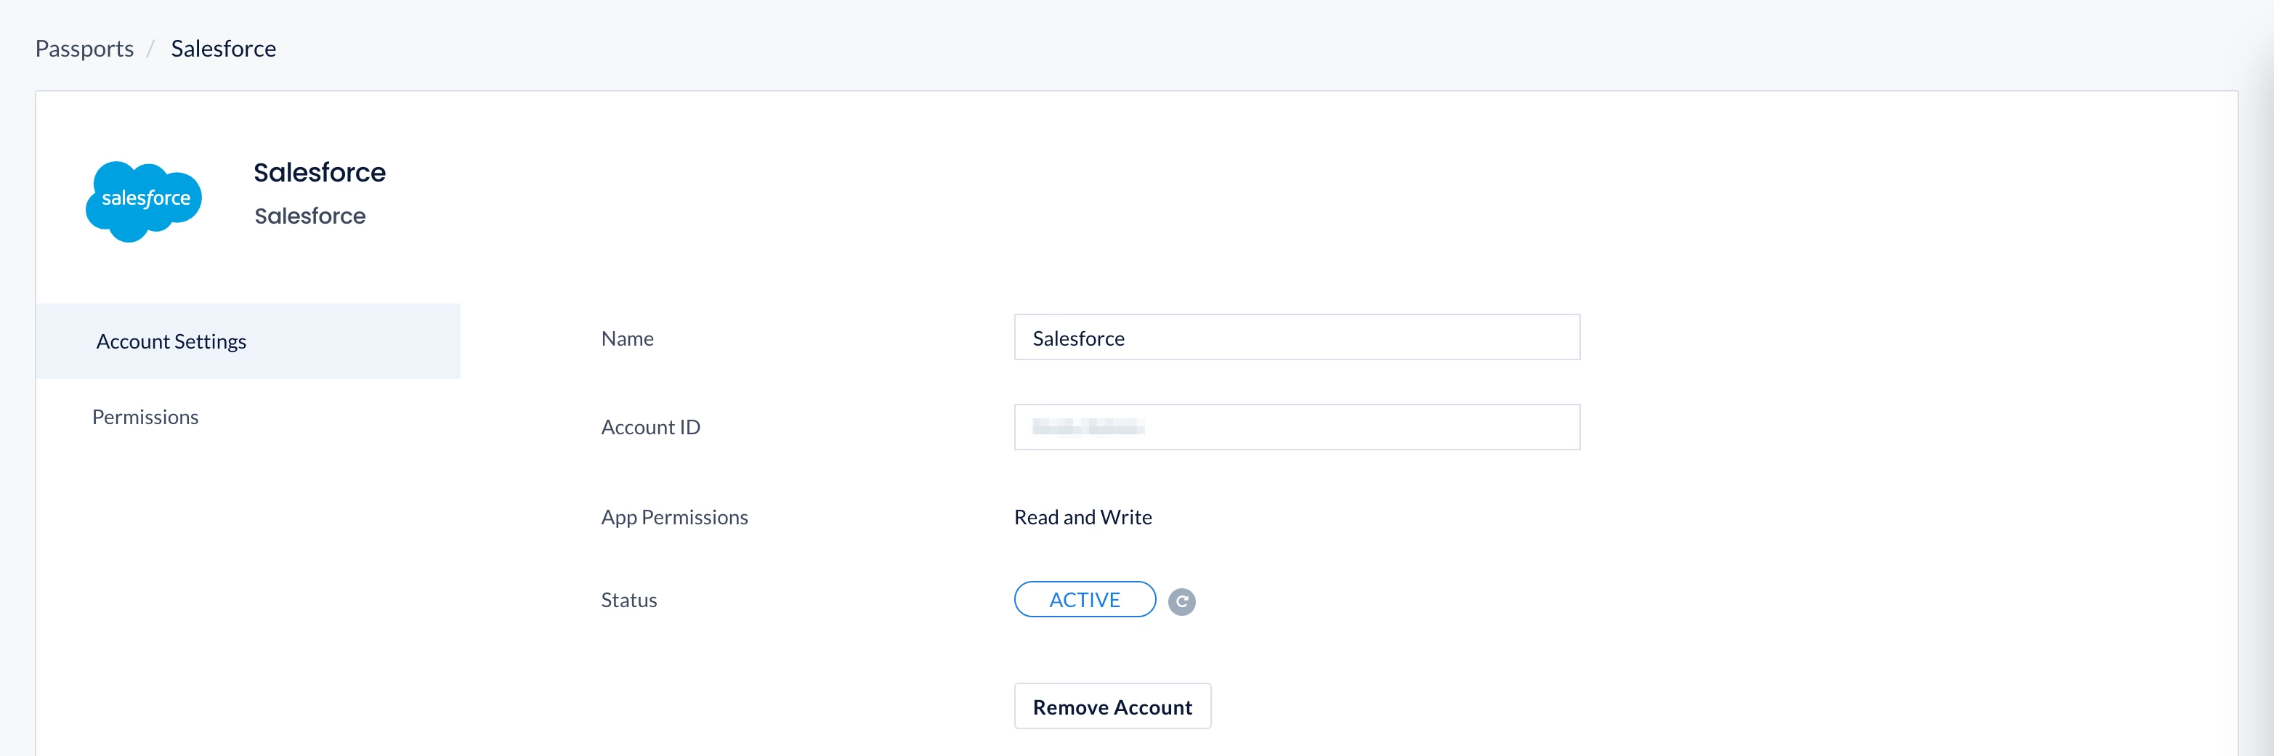Focus the Account ID input field
Viewport: 2274px width, 756px height.
click(1297, 427)
